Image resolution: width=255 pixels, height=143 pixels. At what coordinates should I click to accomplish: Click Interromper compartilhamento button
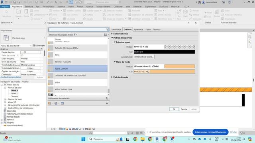(210, 132)
